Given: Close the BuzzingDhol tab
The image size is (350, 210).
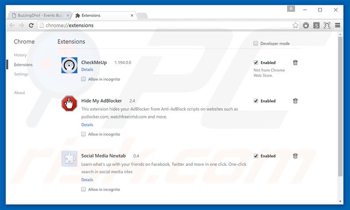Looking at the screenshot, I should 68,15.
